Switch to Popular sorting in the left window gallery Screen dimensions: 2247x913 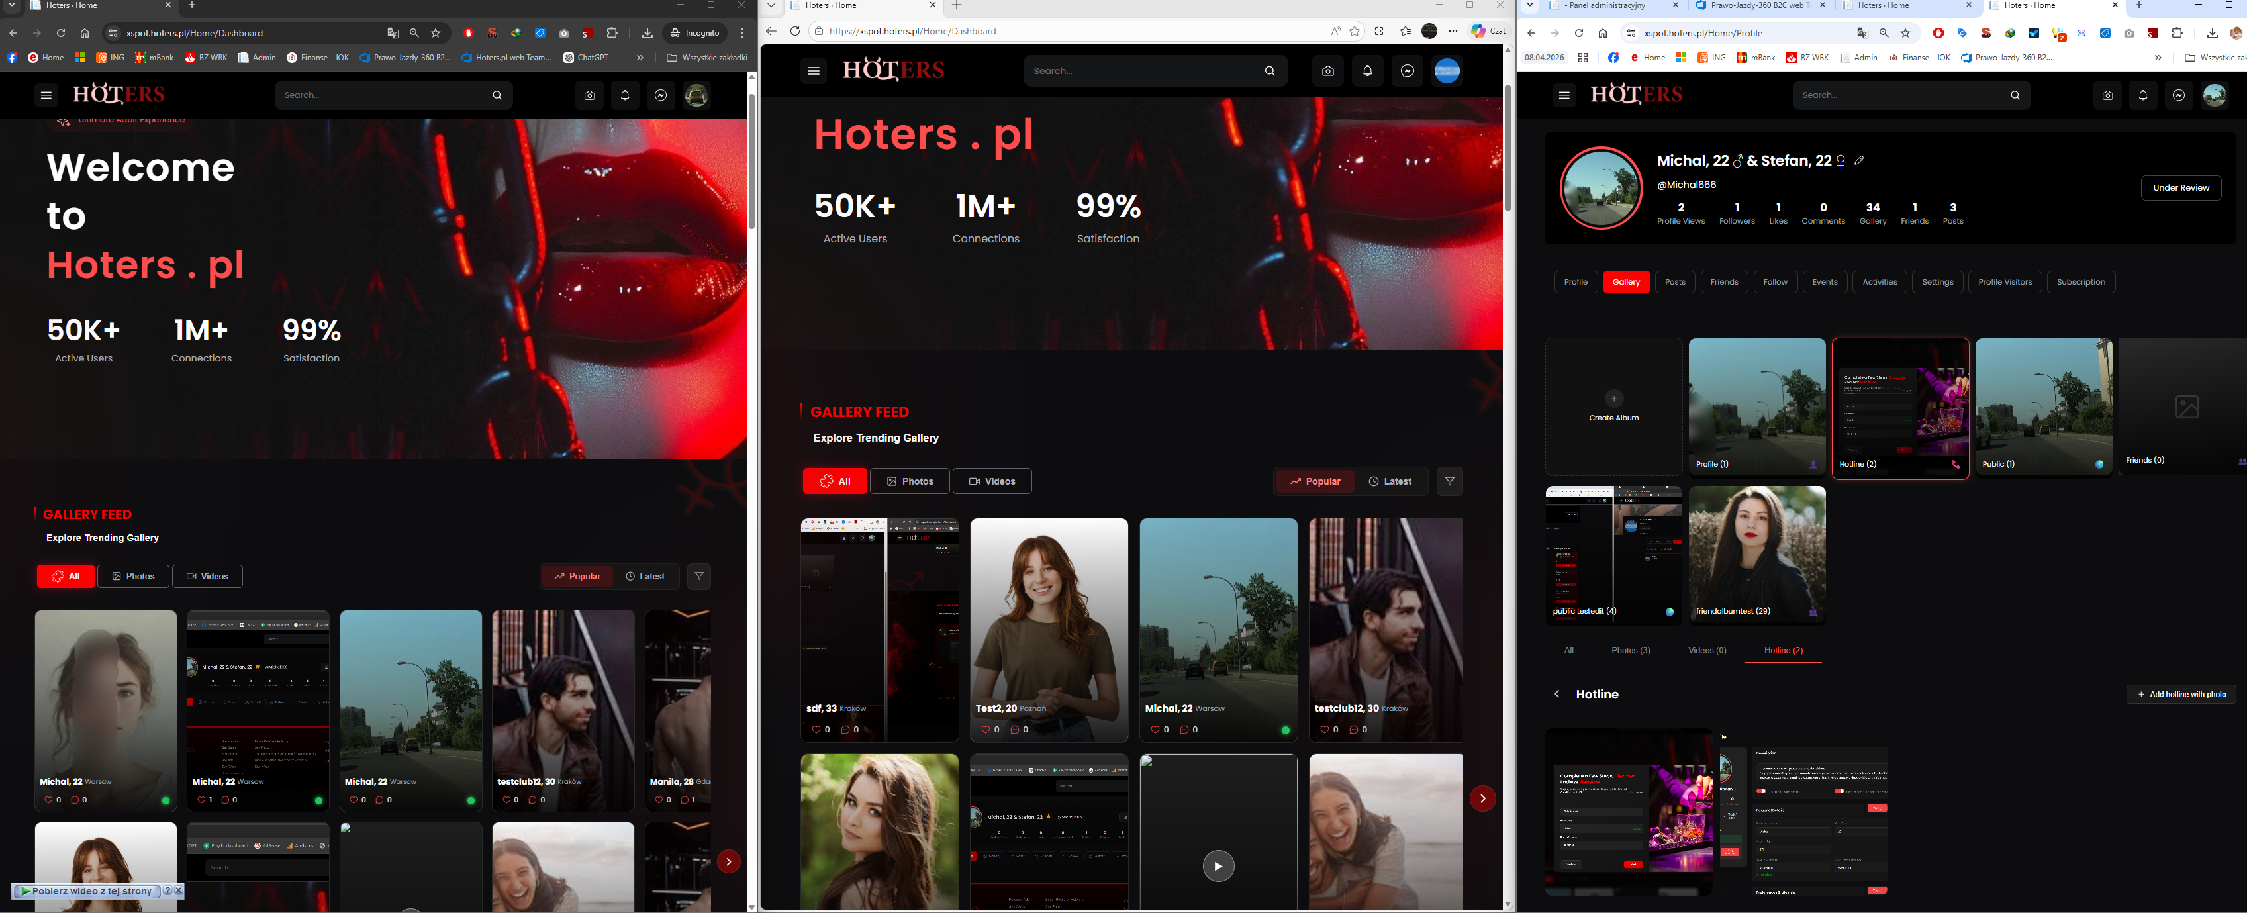pyautogui.click(x=577, y=577)
